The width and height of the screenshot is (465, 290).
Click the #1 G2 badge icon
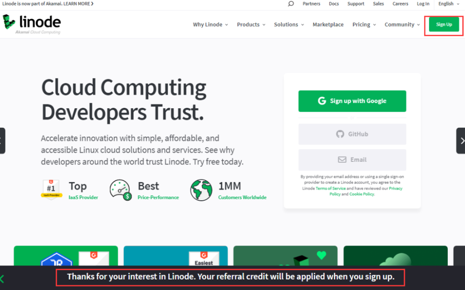tap(51, 190)
